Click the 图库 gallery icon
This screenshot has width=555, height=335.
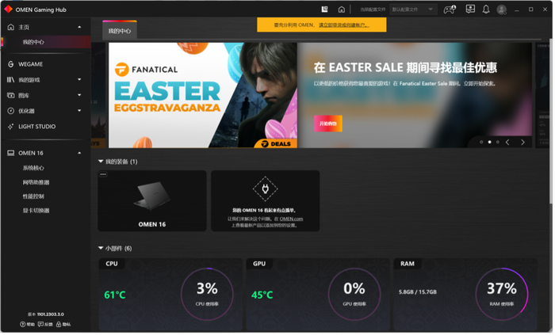tap(11, 95)
